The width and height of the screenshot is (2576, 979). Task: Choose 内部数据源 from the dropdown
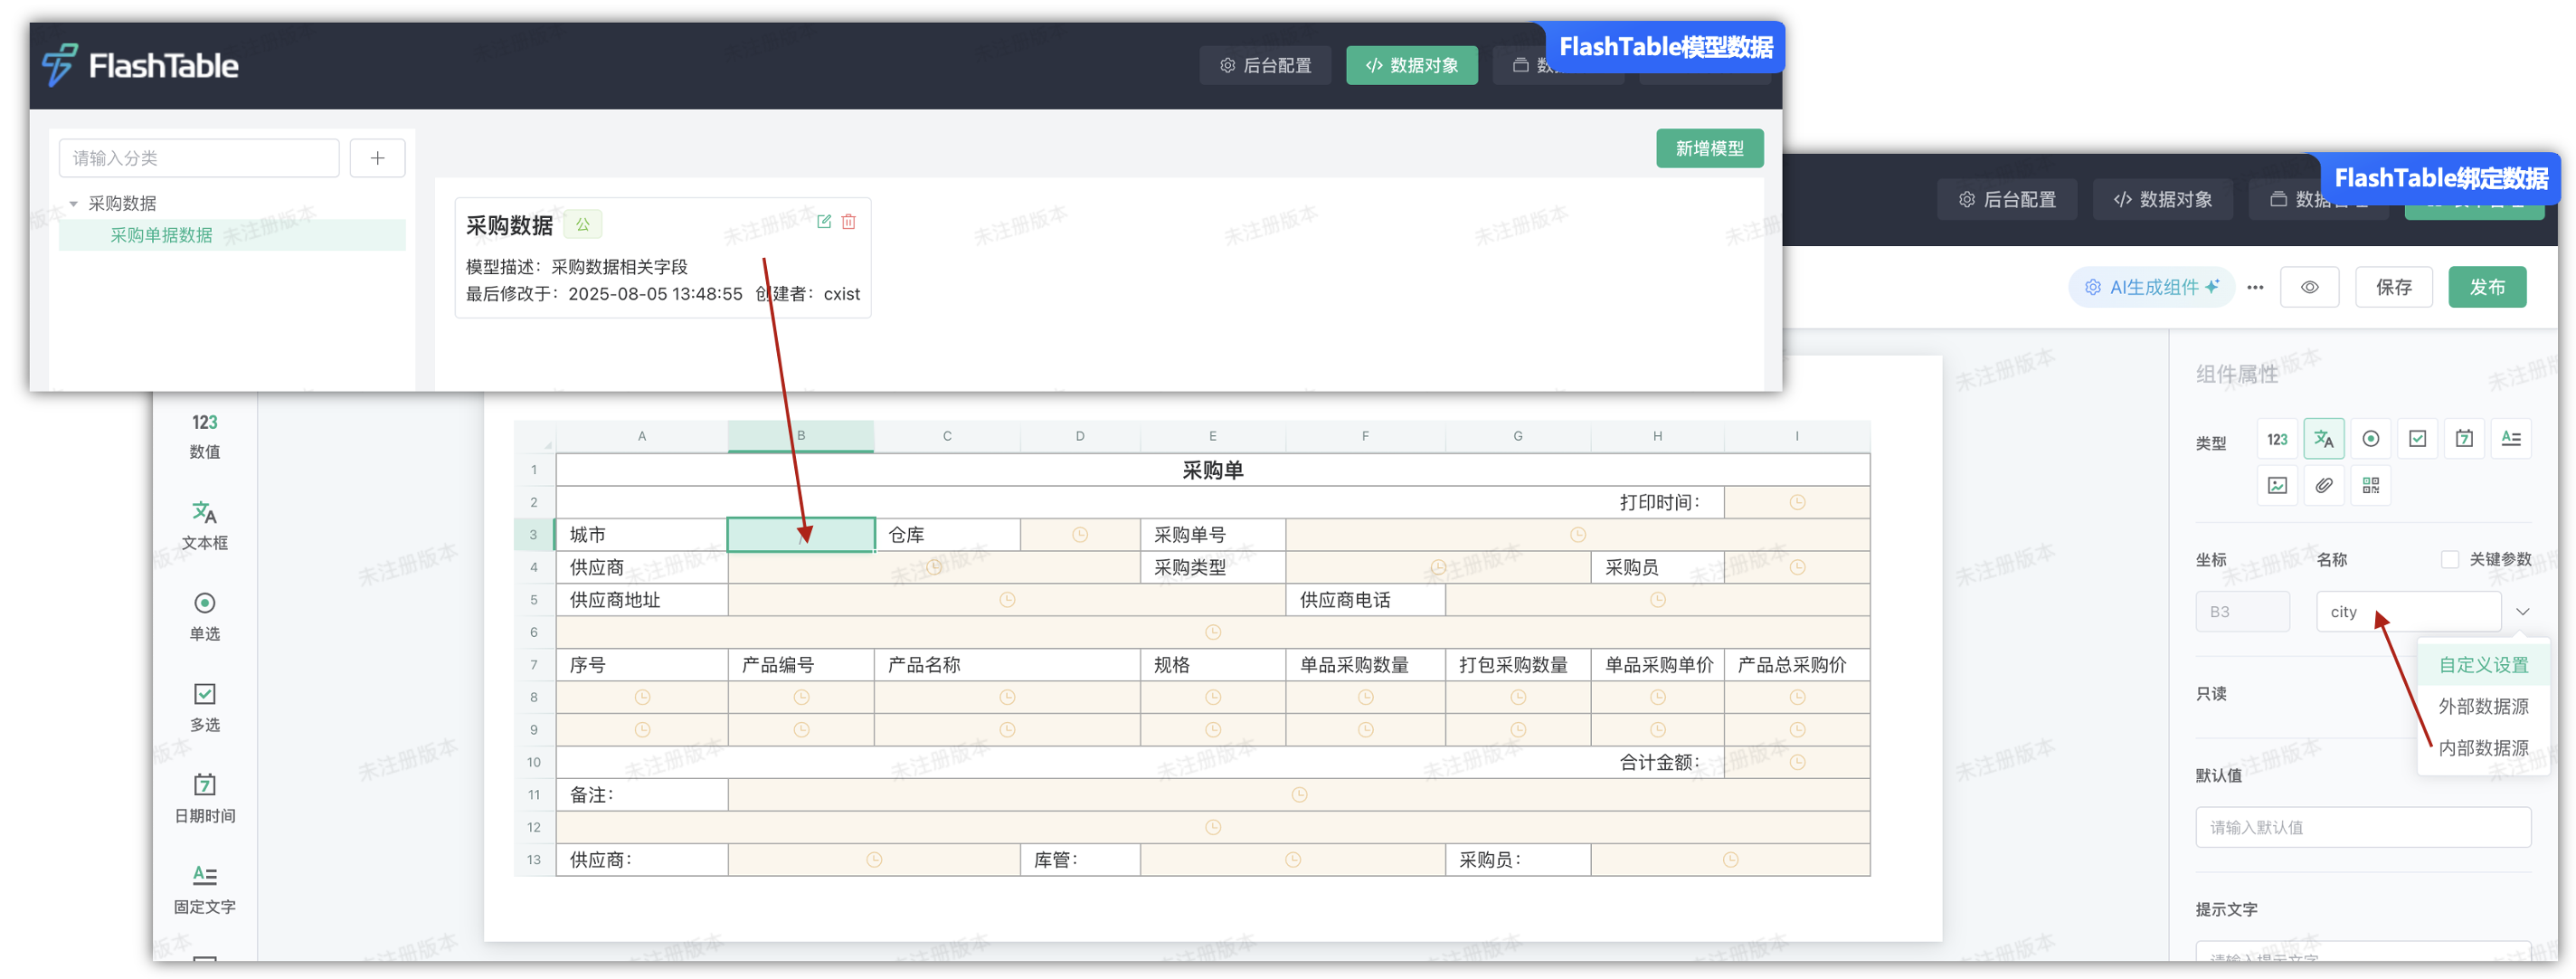2483,749
